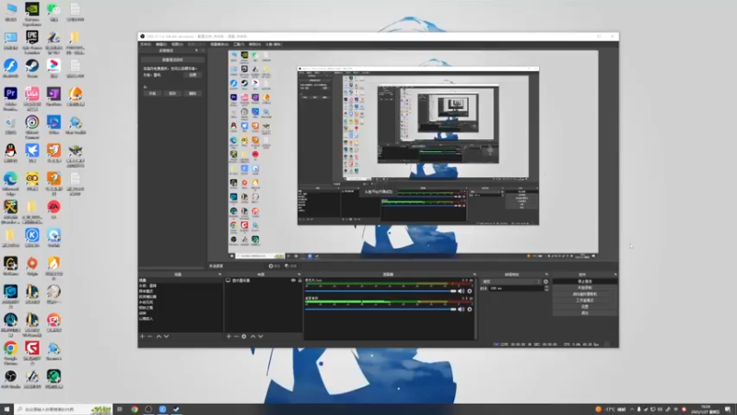The image size is (737, 415).
Task: Adjust the second mixer track volume slider
Action: pyautogui.click(x=380, y=309)
